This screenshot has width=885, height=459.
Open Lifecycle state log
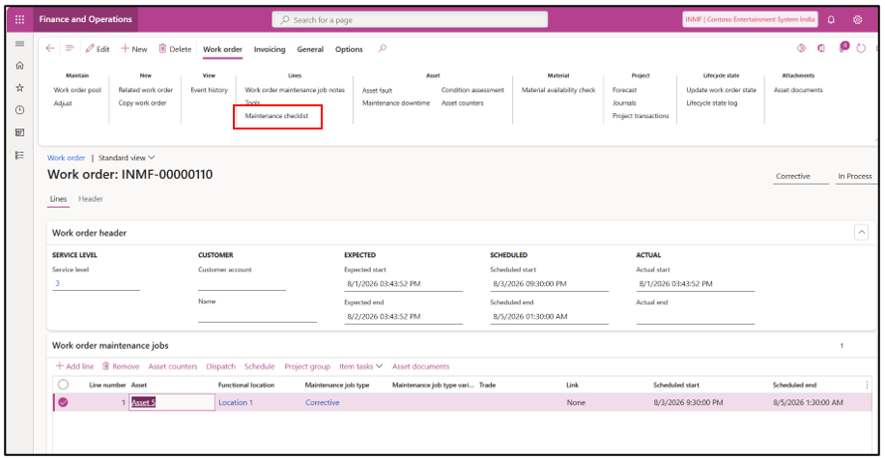712,102
